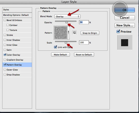Click the Reset to Default button

pos(84,55)
